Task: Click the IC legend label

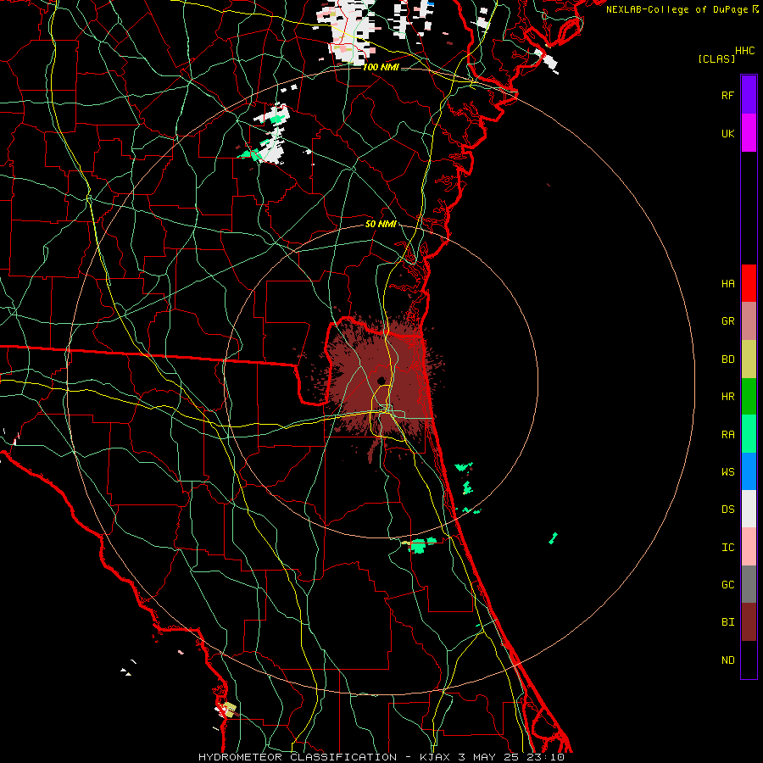Action: click(x=727, y=548)
